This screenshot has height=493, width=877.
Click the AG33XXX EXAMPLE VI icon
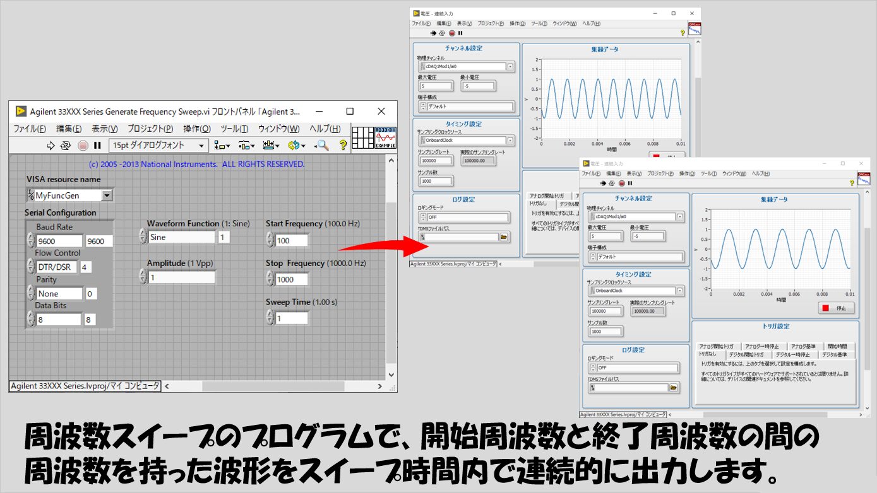pyautogui.click(x=385, y=138)
